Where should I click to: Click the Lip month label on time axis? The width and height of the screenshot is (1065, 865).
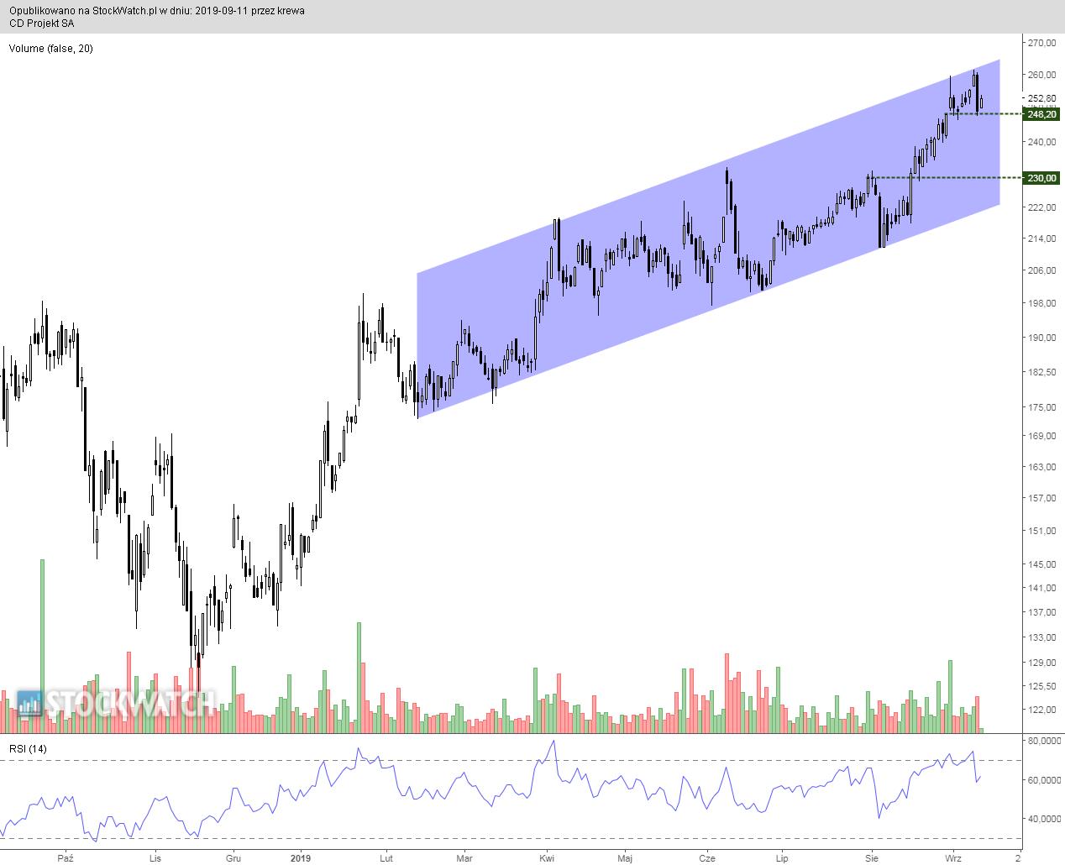coord(782,857)
